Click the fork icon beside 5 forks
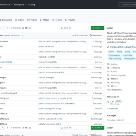Screen dimensions: 136x136 tap(108, 86)
